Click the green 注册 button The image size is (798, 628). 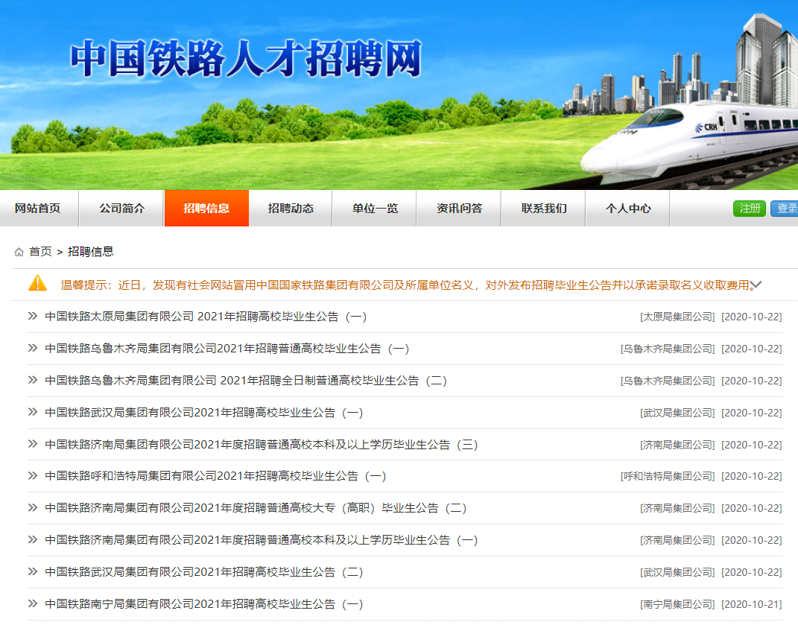pyautogui.click(x=749, y=208)
